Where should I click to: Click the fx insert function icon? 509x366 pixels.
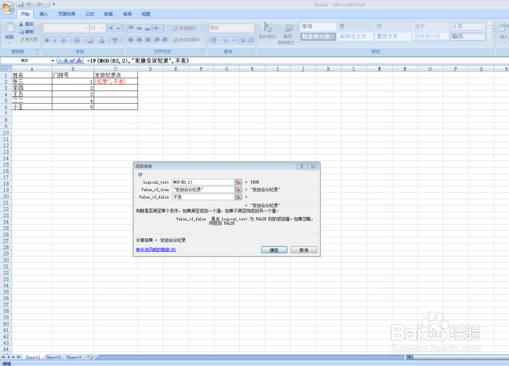click(x=79, y=61)
